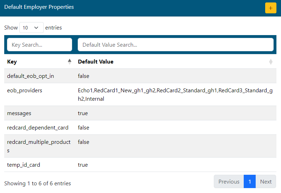
Task: Click the true value for messages
Action: click(83, 113)
